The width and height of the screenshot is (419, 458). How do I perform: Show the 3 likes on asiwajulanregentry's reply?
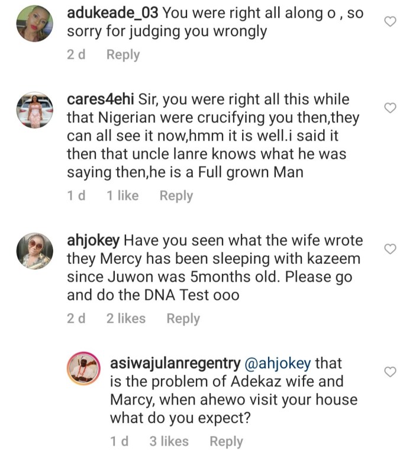pyautogui.click(x=169, y=441)
